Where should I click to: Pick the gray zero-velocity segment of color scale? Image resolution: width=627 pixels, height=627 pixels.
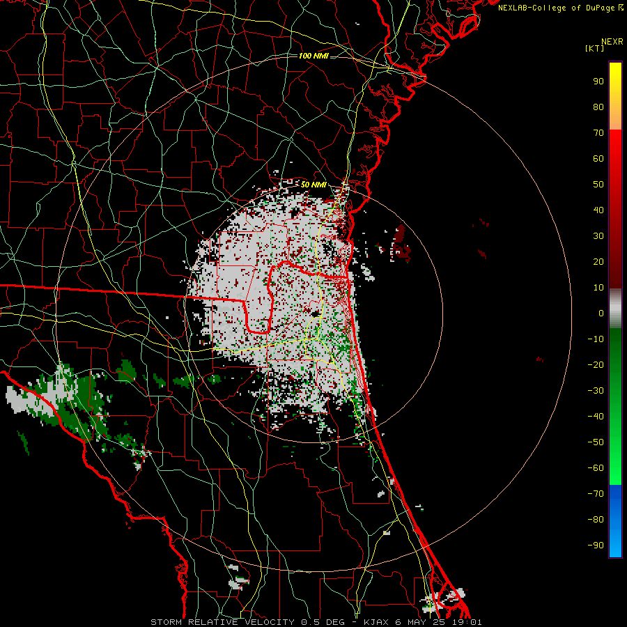pyautogui.click(x=615, y=309)
